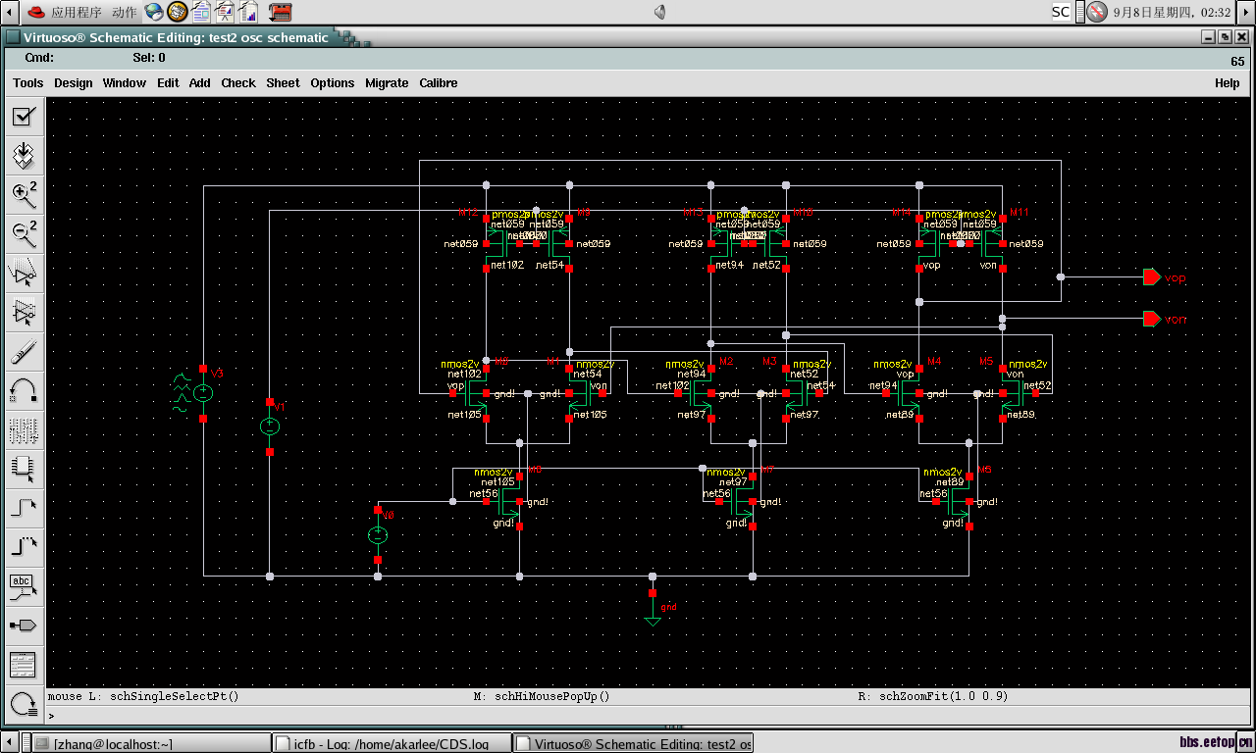Select the Wire Name label tool
1256x753 pixels.
click(x=24, y=586)
